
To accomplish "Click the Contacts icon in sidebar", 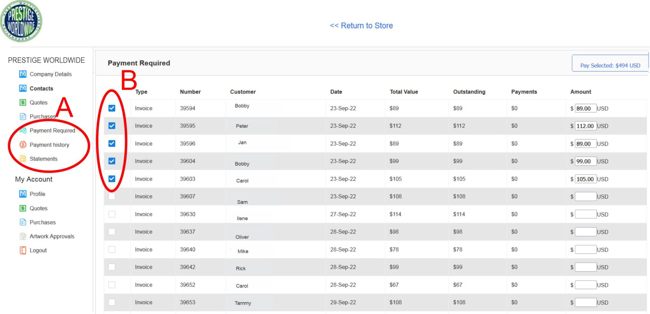I will pyautogui.click(x=23, y=88).
